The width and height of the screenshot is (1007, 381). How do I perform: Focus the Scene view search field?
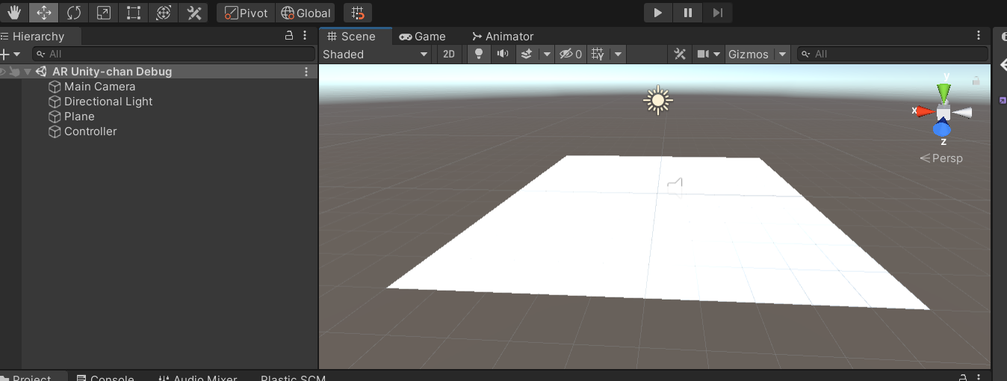point(893,54)
